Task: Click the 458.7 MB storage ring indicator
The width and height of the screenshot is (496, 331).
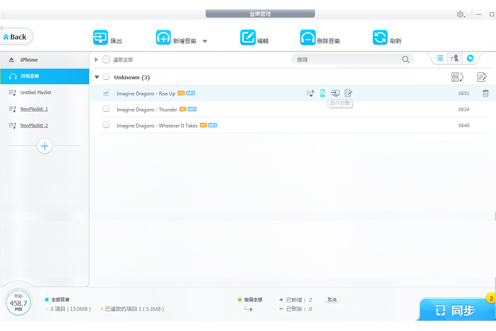Action: [18, 303]
